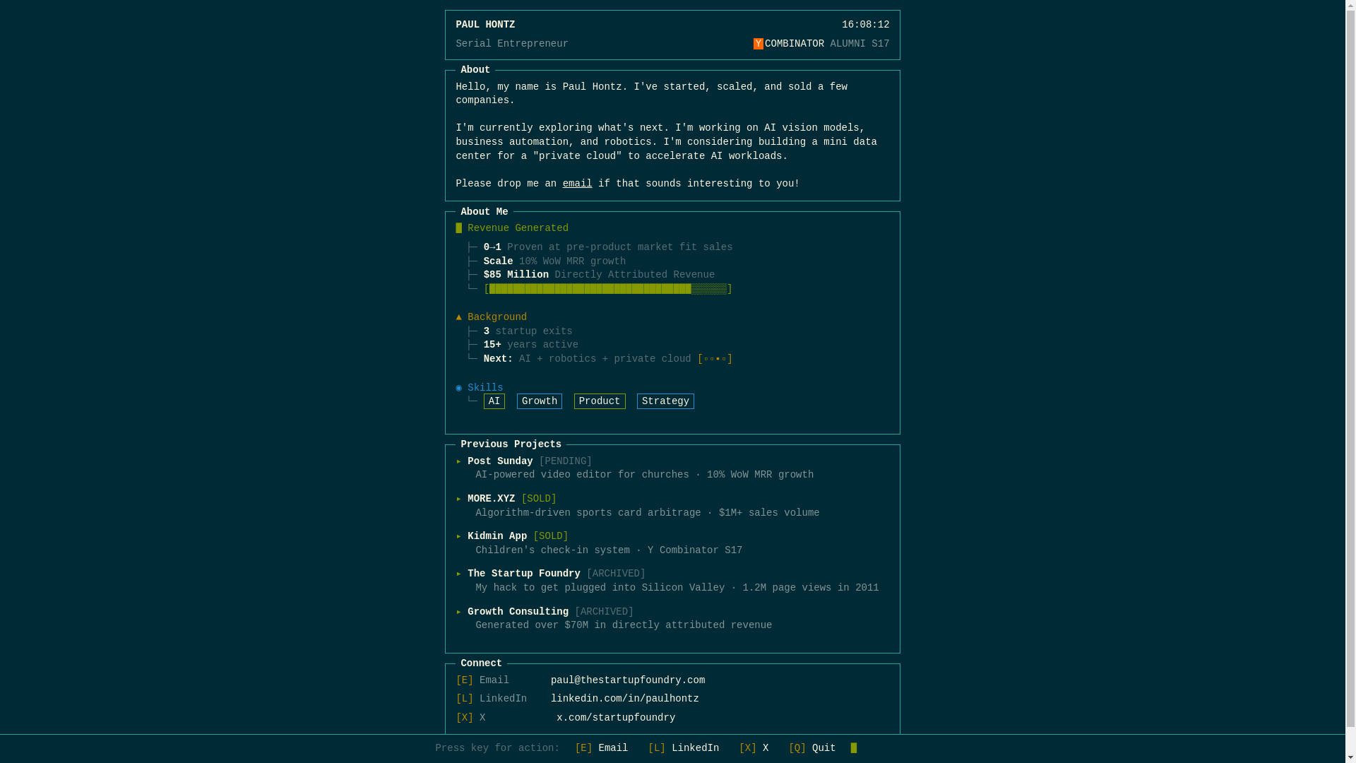The height and width of the screenshot is (763, 1356).
Task: Choose Email action in bottom bar
Action: [601, 748]
